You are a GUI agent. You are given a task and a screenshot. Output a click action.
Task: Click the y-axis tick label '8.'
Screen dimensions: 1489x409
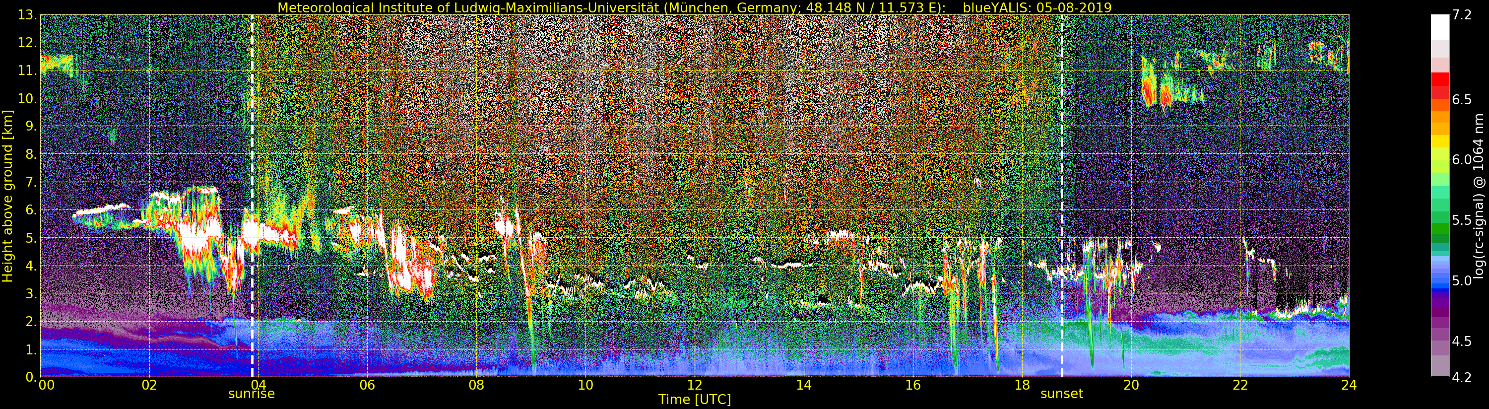(x=31, y=154)
